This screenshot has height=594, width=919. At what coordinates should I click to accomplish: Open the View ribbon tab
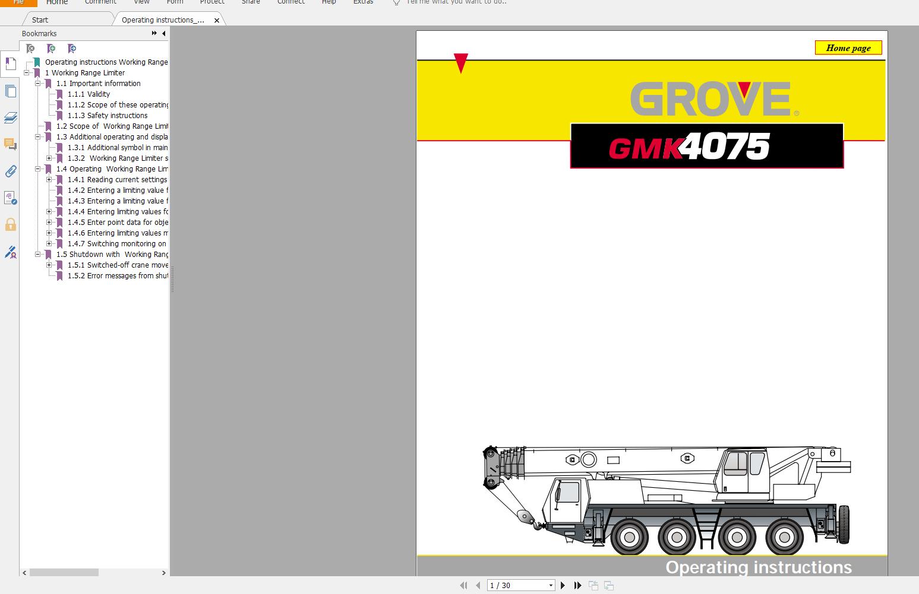[x=141, y=2]
